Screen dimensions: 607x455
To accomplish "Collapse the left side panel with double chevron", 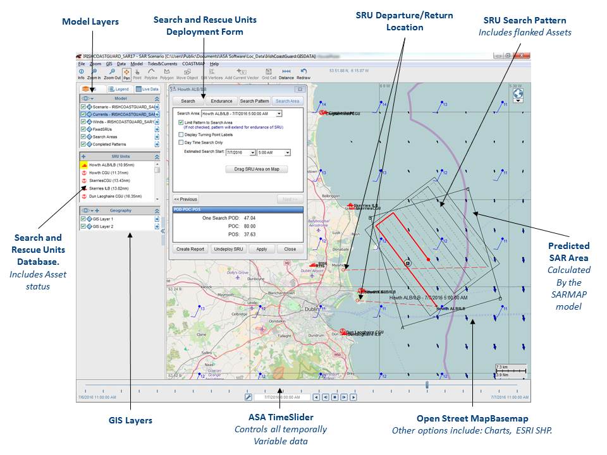I will (x=163, y=231).
